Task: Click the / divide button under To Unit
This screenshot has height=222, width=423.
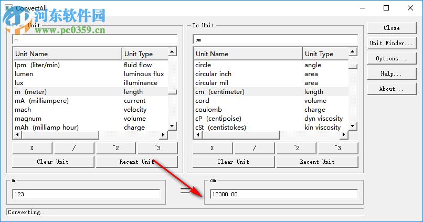Action: click(255, 148)
